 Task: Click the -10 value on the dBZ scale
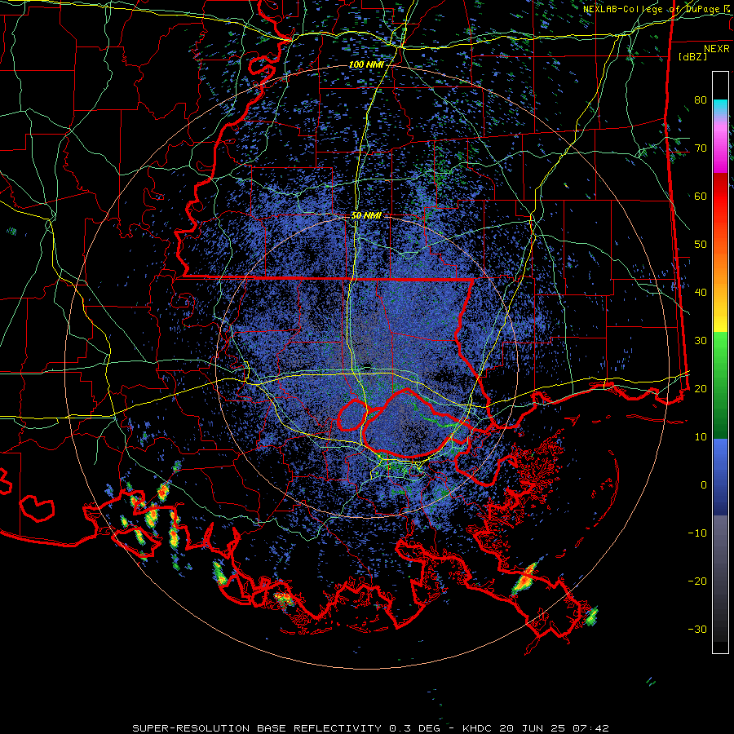click(x=697, y=533)
